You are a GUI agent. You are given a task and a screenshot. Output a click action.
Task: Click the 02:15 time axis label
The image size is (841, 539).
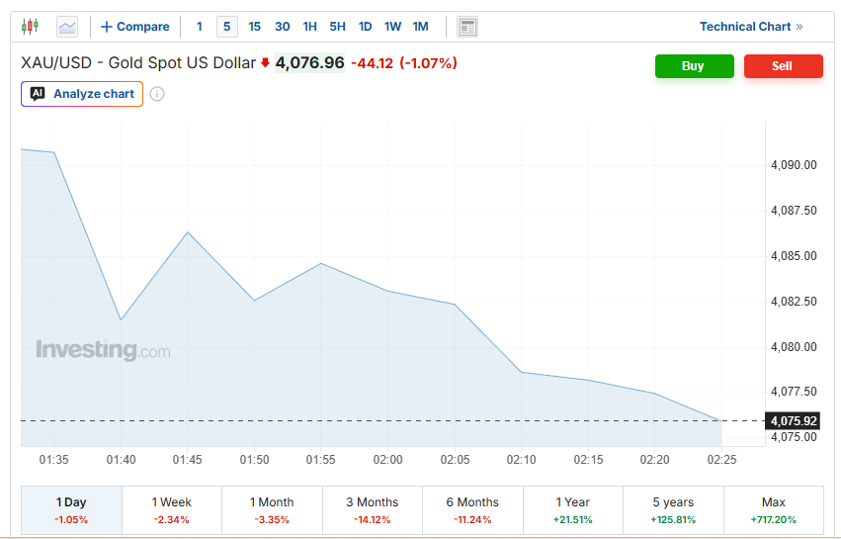588,460
